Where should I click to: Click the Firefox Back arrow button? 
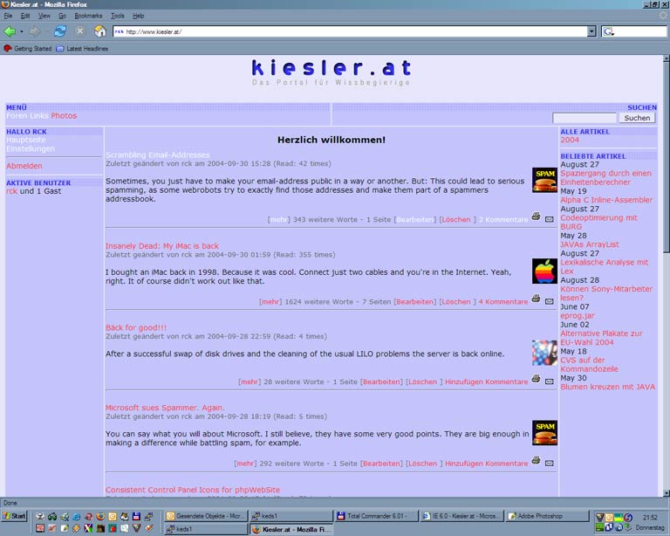(x=10, y=31)
